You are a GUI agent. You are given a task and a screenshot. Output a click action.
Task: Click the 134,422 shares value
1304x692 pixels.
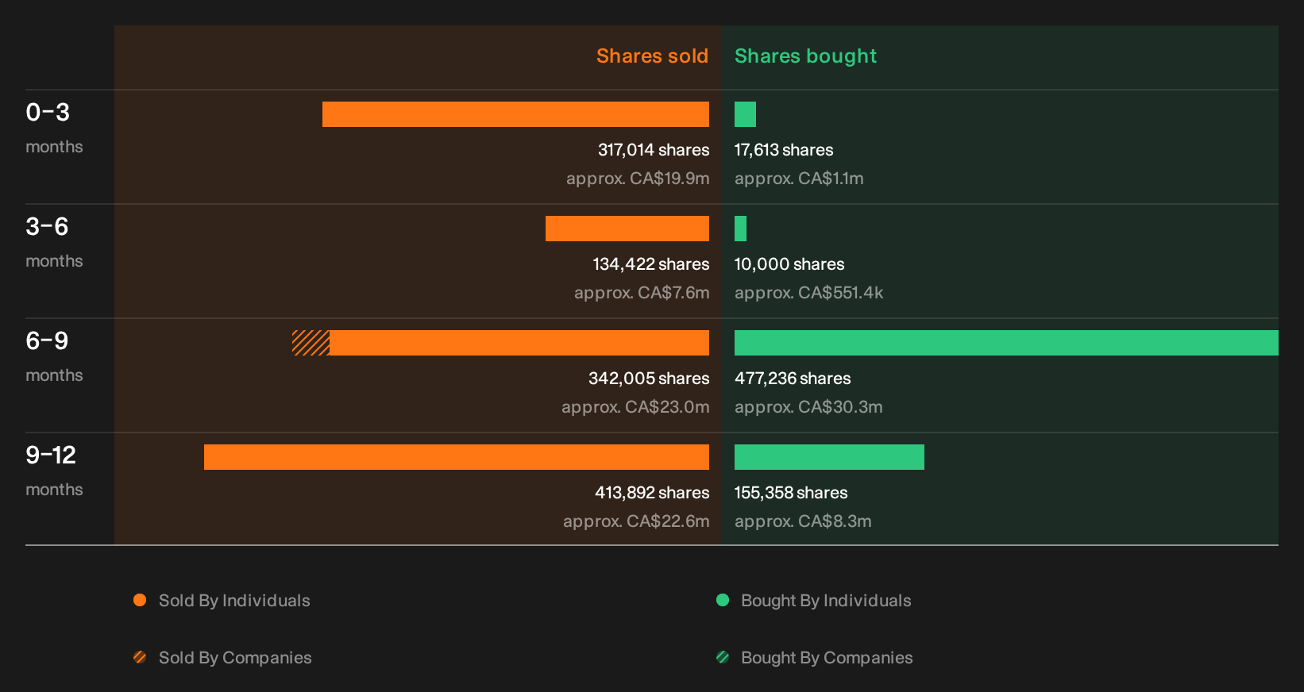(651, 264)
